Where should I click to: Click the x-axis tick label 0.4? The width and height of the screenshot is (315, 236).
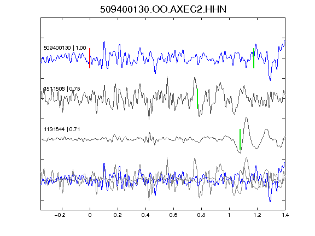click(x=145, y=215)
